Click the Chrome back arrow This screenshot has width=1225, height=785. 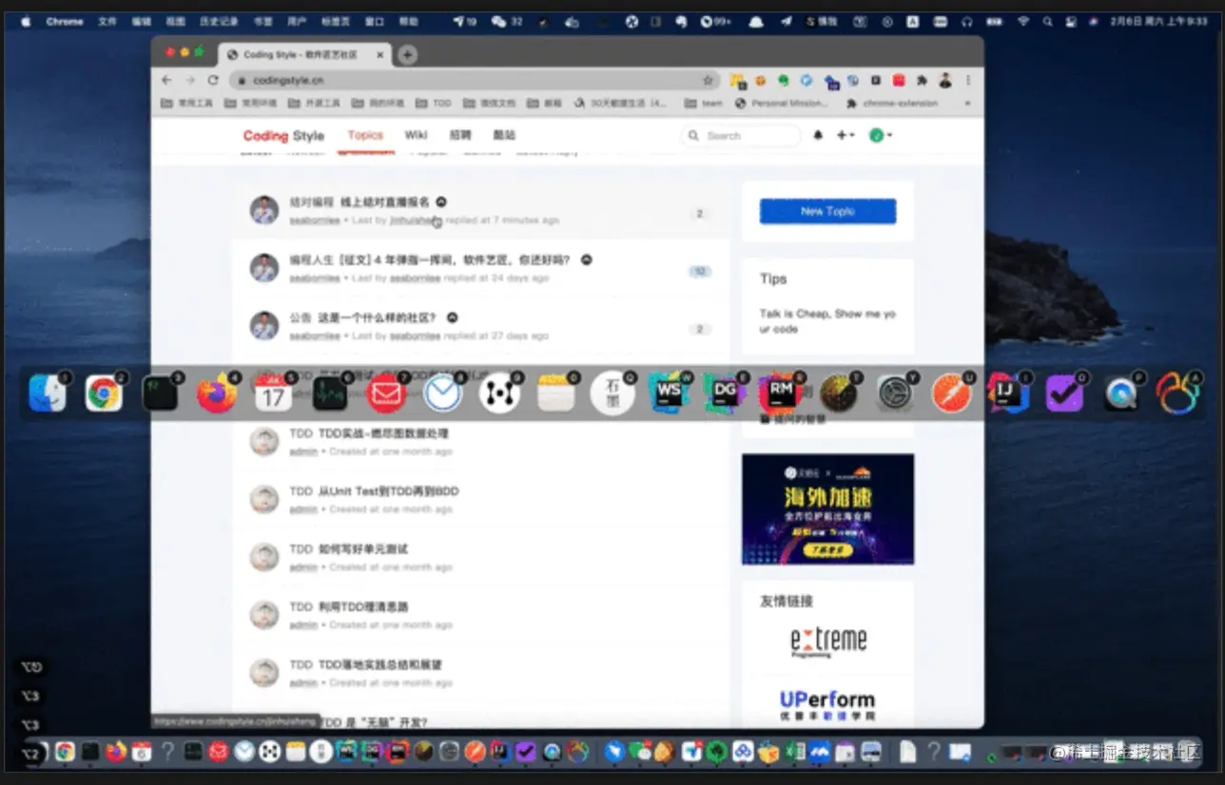167,81
